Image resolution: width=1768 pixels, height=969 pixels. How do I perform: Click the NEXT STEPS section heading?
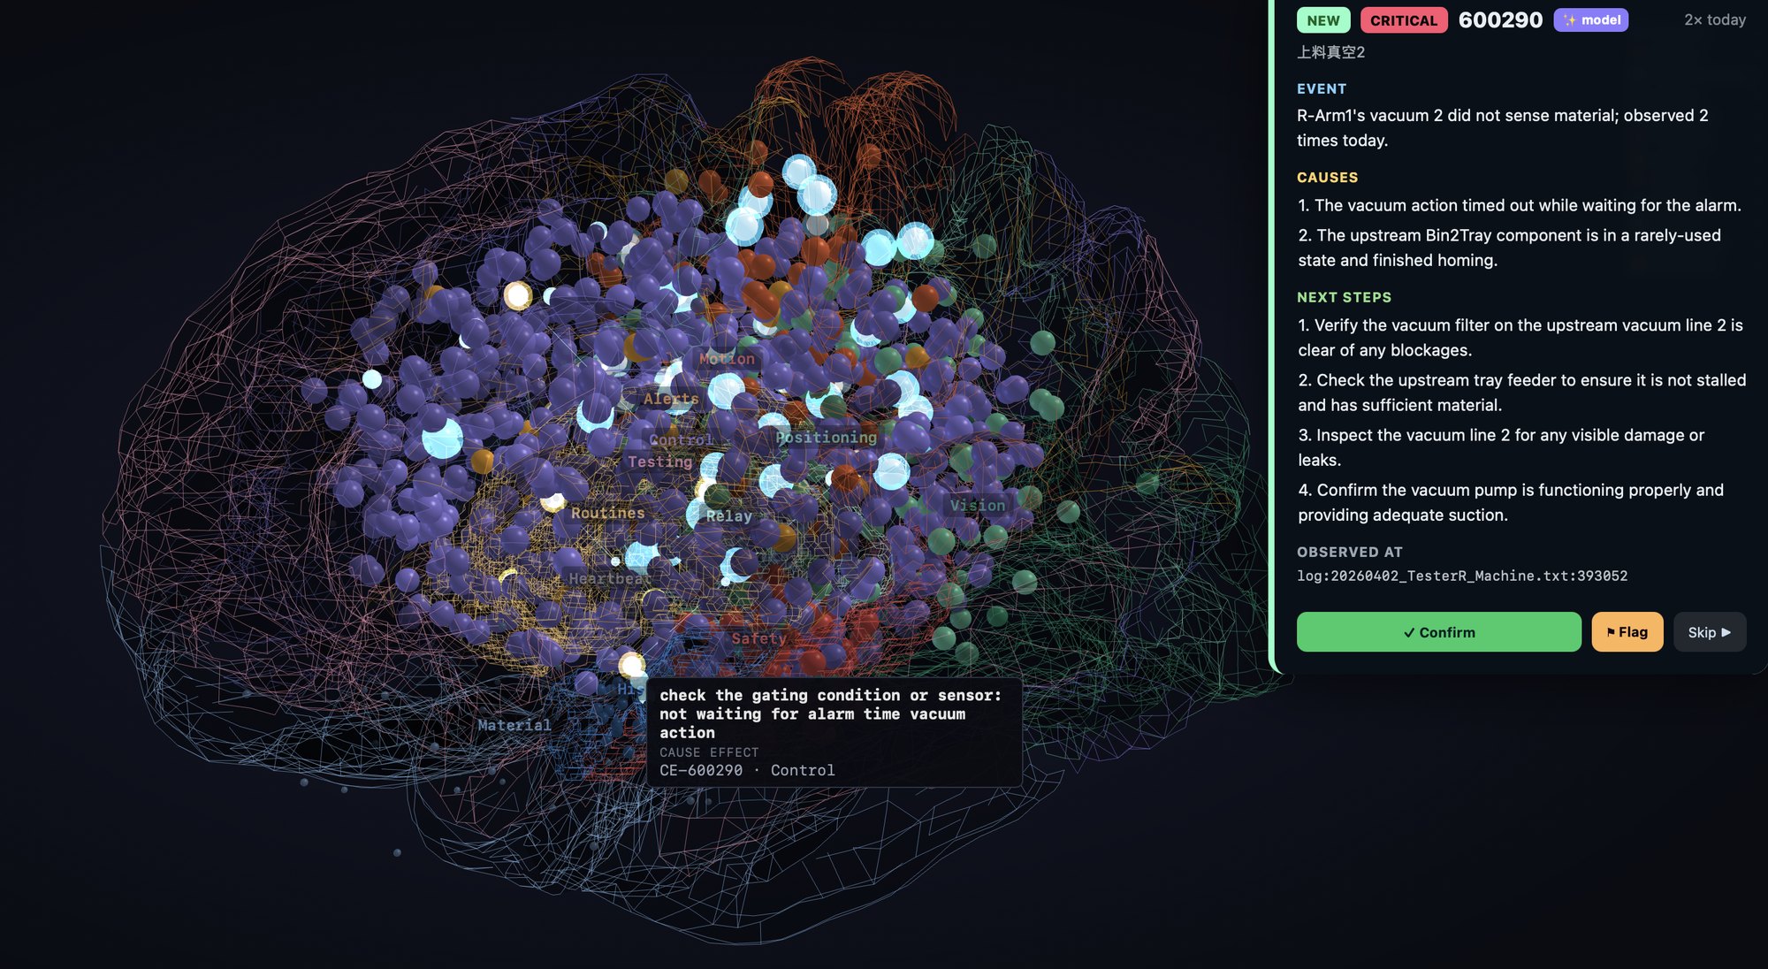point(1344,297)
